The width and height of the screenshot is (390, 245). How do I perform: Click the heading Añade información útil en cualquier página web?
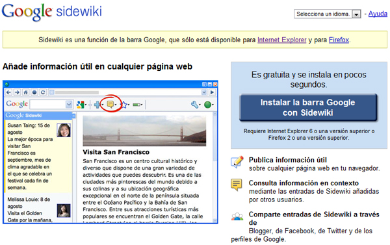97,67
